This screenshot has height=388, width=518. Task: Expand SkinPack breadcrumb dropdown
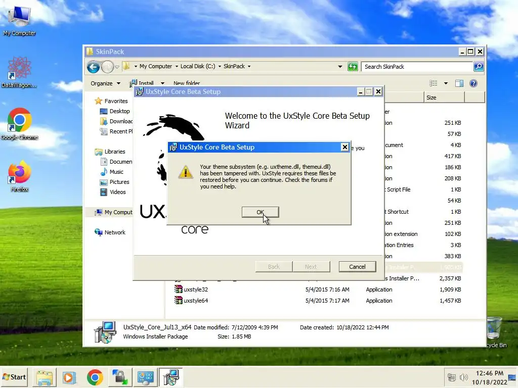point(249,66)
